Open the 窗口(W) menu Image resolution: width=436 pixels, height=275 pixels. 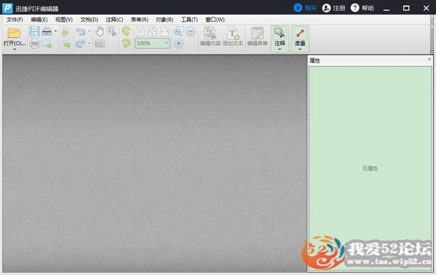pyautogui.click(x=215, y=20)
